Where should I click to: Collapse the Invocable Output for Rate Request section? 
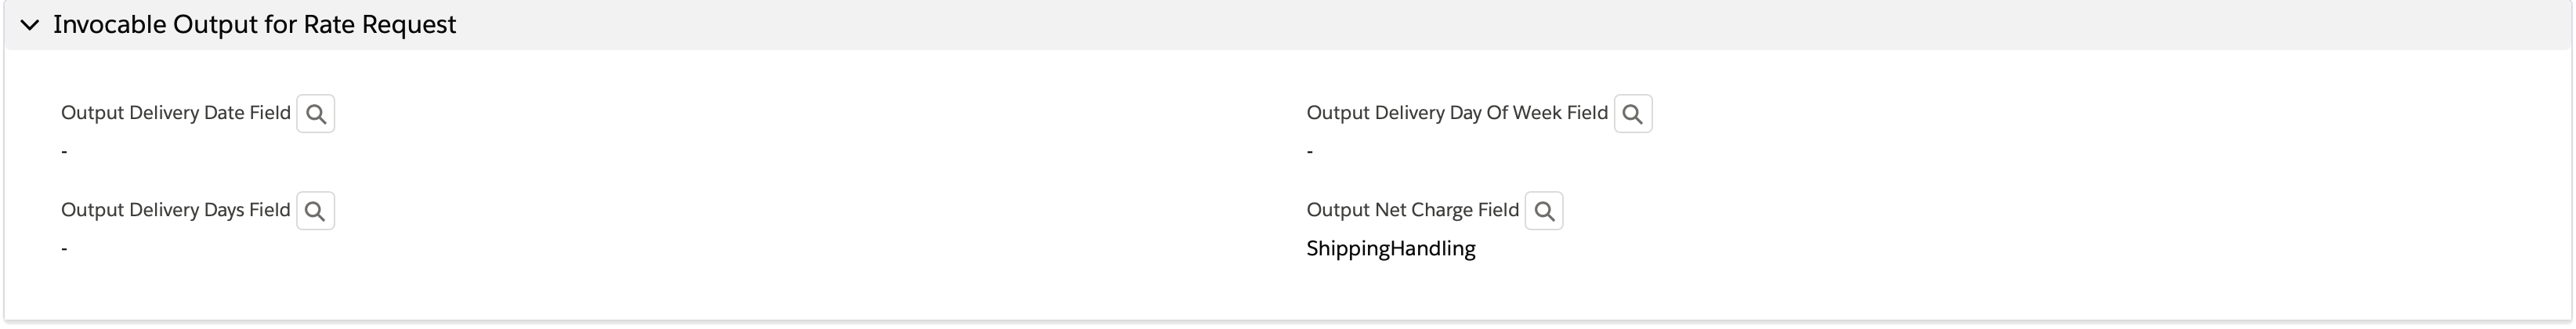pyautogui.click(x=30, y=25)
